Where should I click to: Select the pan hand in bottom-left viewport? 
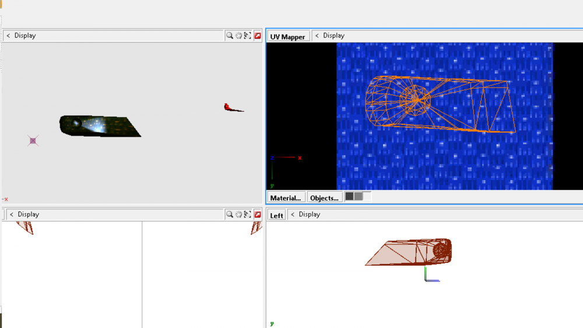click(238, 214)
